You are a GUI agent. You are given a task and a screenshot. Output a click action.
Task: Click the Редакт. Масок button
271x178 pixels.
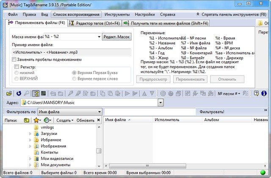point(117,37)
